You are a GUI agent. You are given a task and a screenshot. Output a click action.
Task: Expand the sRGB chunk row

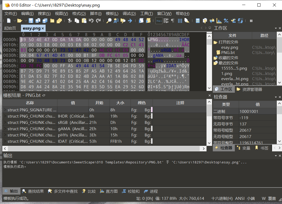[x=5, y=122]
